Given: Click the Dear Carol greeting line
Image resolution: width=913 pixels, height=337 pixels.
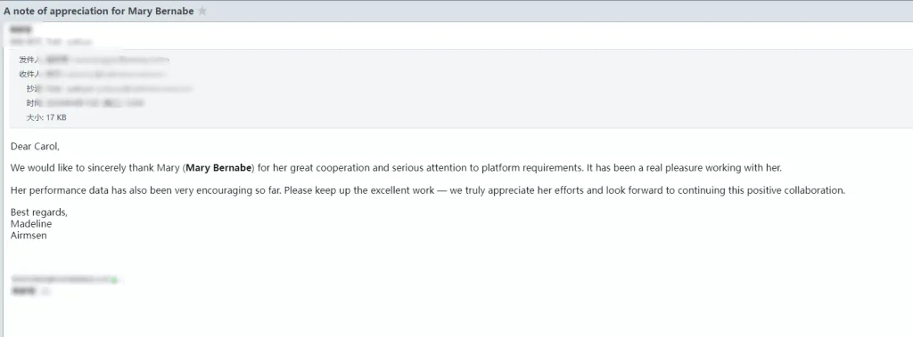Looking at the screenshot, I should pyautogui.click(x=35, y=147).
